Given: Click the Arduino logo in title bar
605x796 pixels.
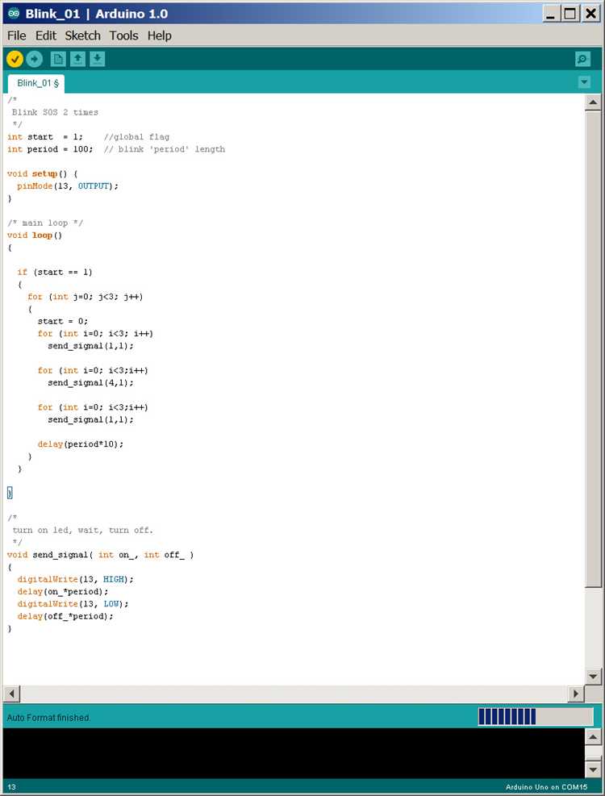Looking at the screenshot, I should click(14, 14).
